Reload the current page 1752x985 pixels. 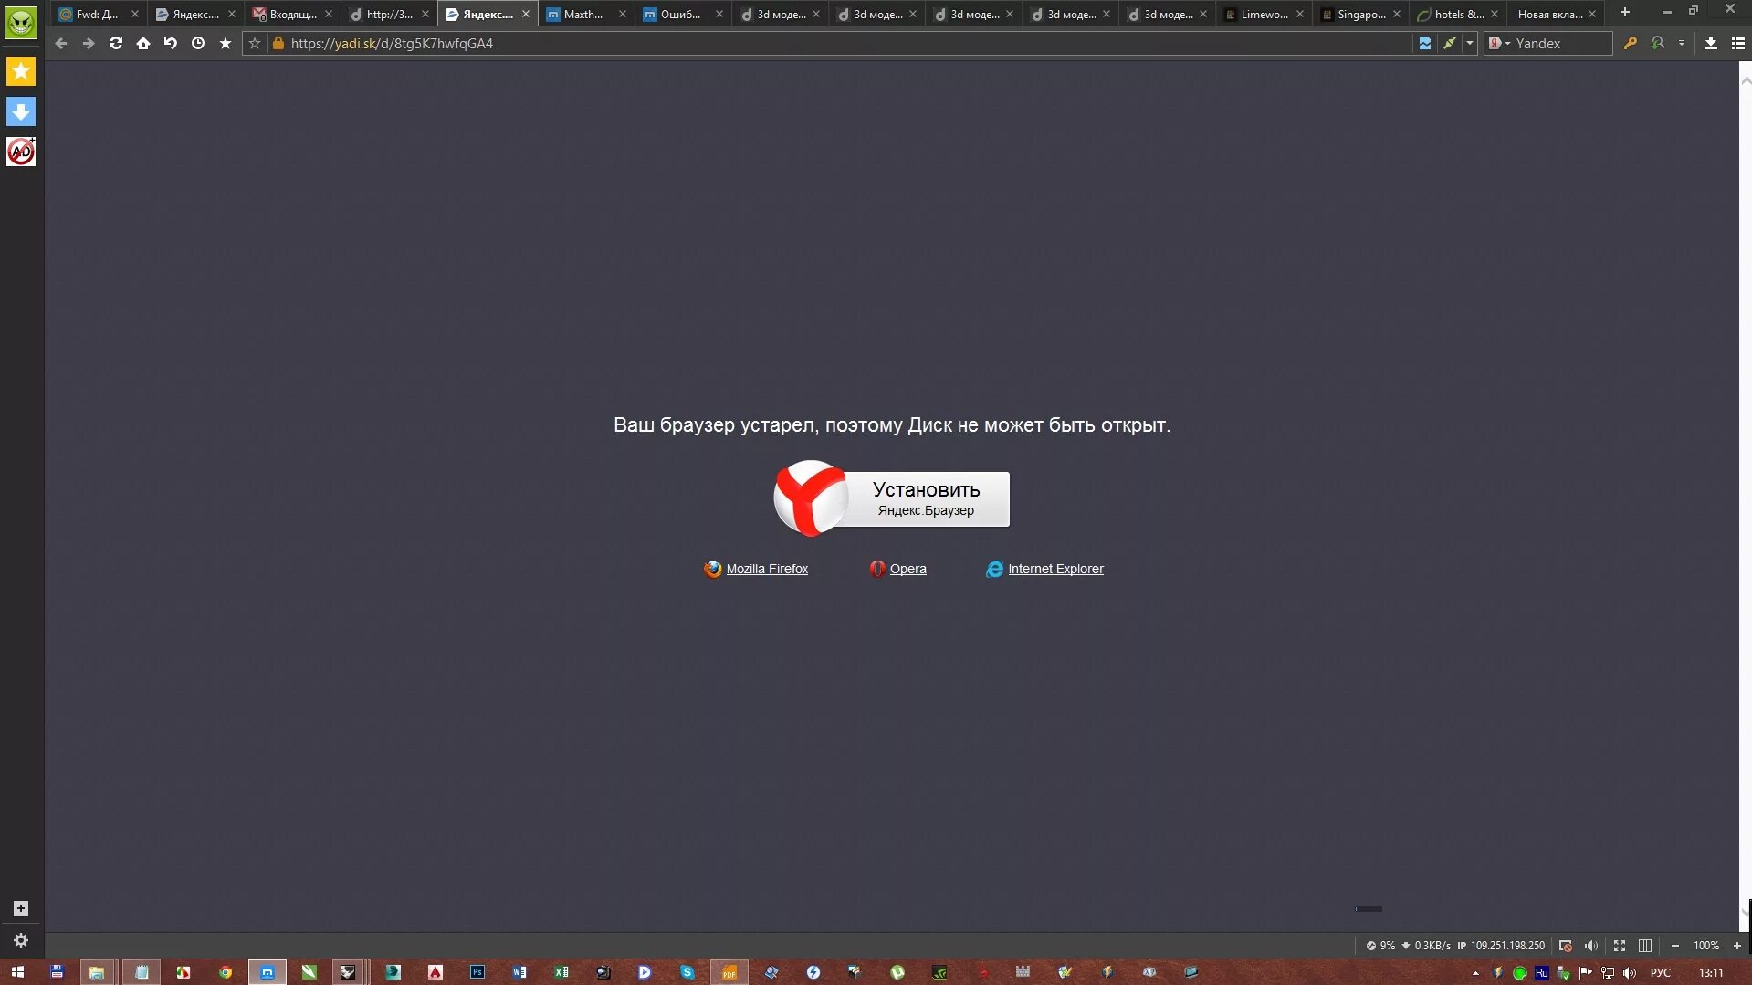coord(116,43)
